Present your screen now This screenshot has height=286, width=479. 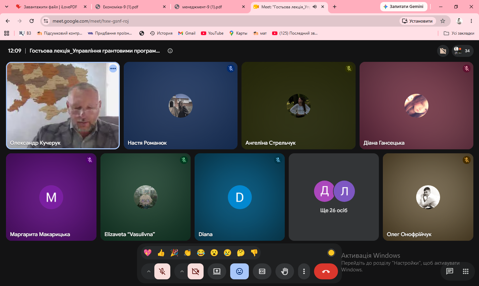point(217,271)
